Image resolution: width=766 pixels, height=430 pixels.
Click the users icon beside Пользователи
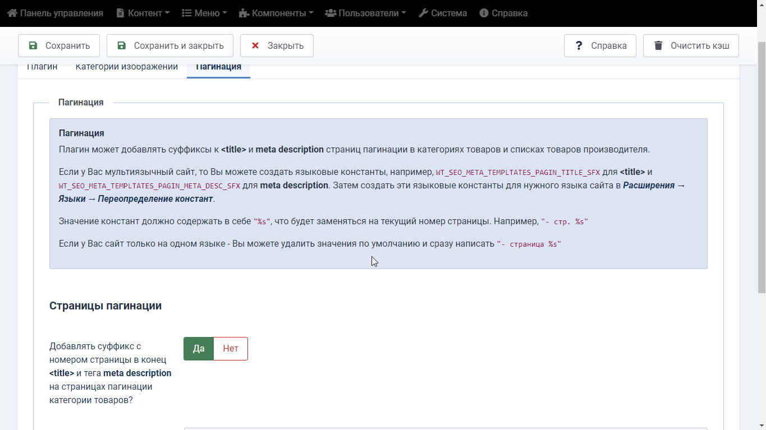(331, 13)
